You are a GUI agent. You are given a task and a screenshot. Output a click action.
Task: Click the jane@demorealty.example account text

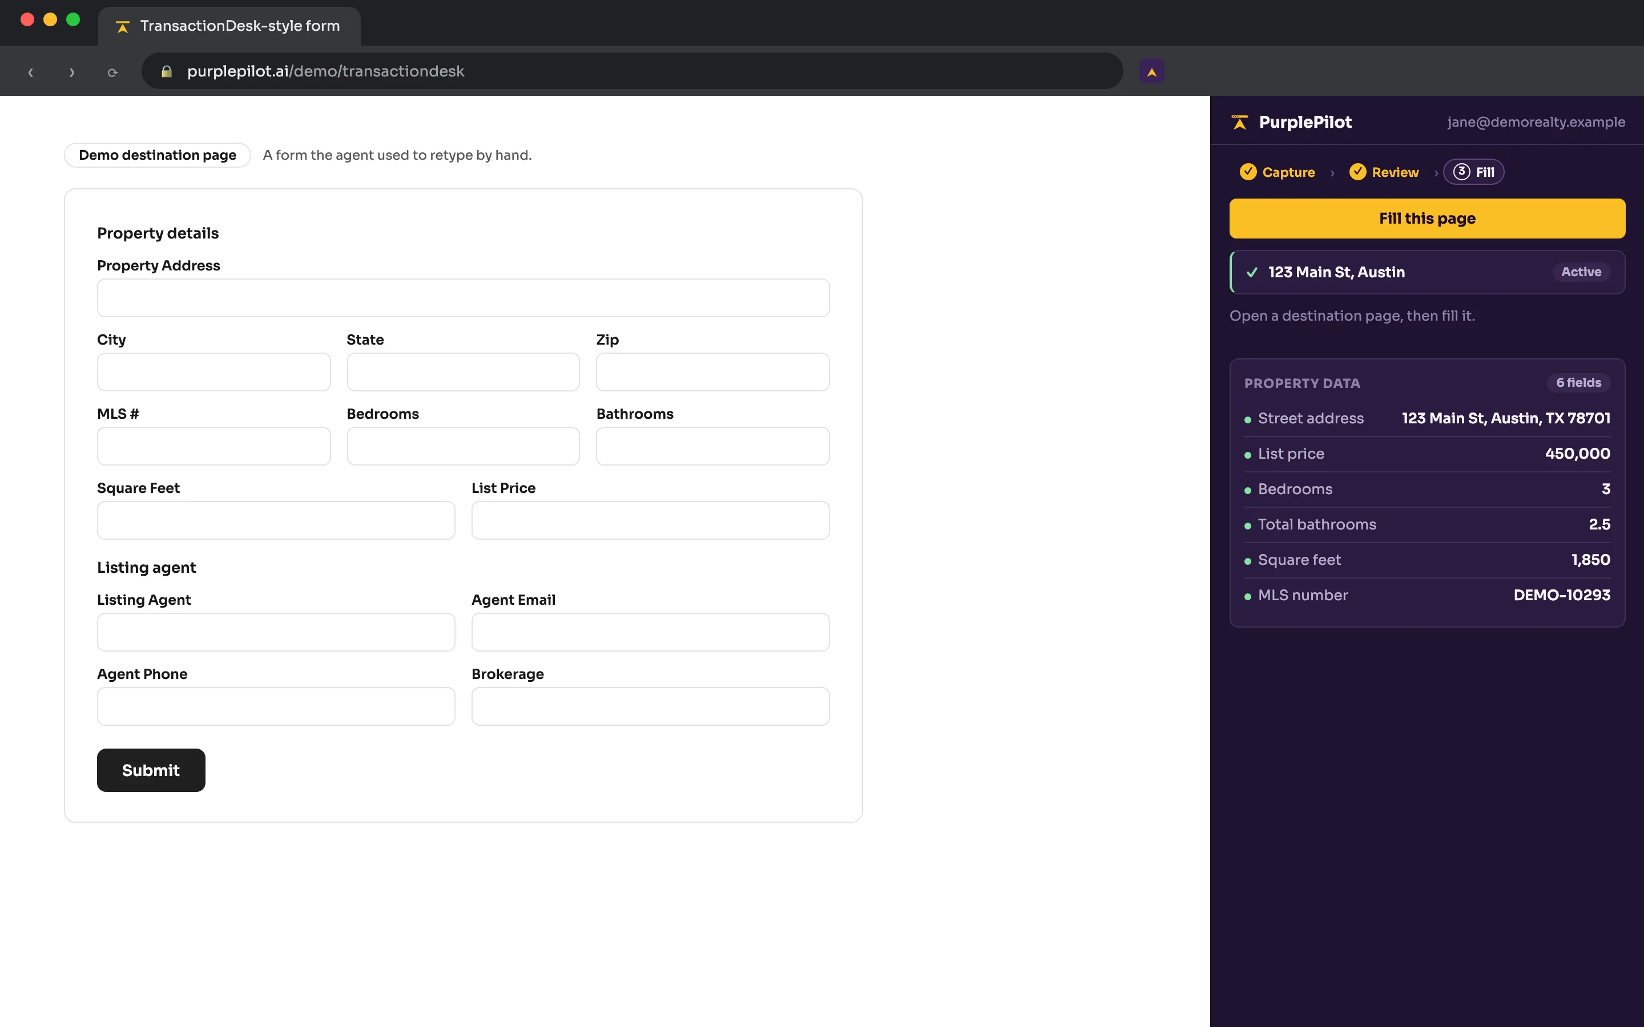tap(1536, 122)
